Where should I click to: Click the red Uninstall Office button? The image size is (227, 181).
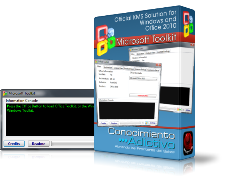(143, 96)
